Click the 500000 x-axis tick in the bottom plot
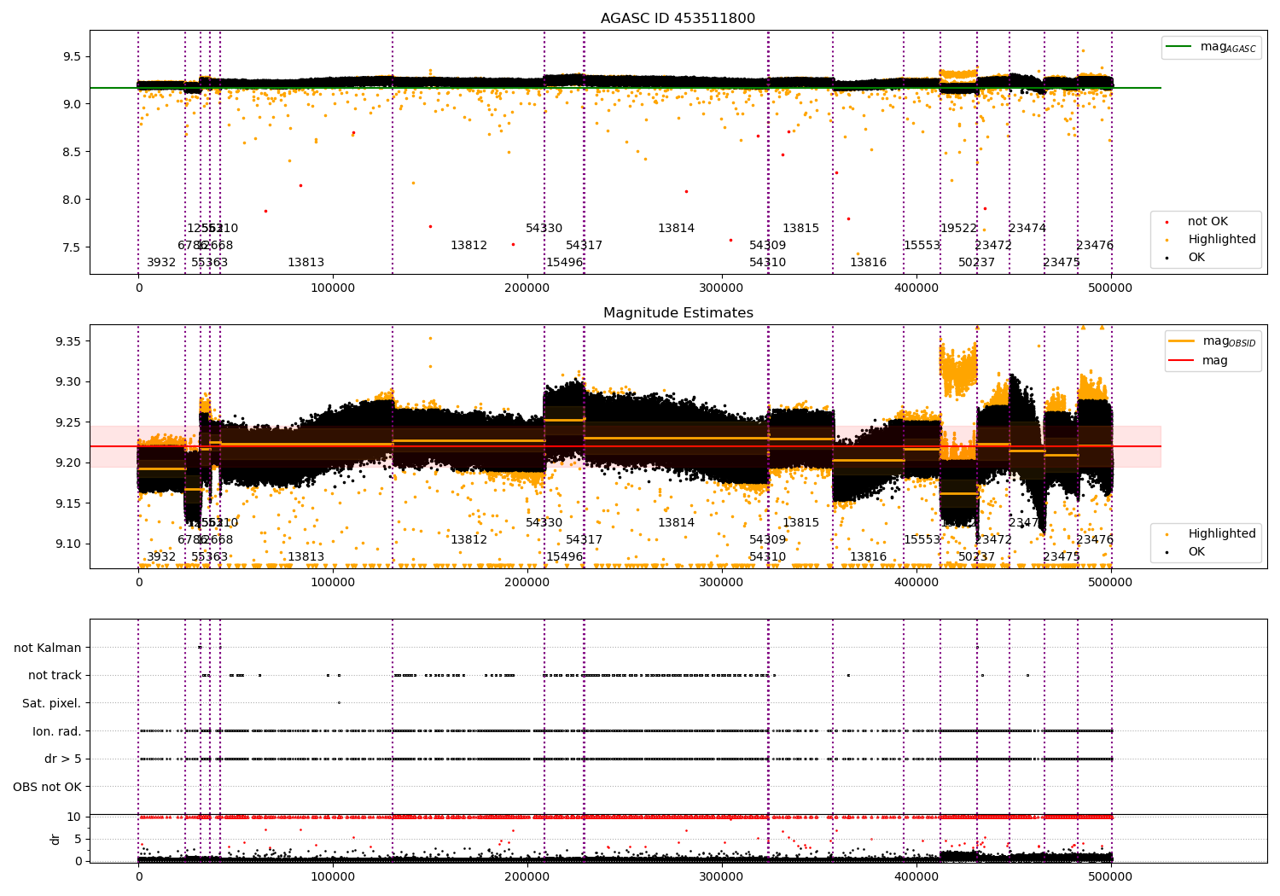This screenshot has height=896, width=1280. (1111, 876)
